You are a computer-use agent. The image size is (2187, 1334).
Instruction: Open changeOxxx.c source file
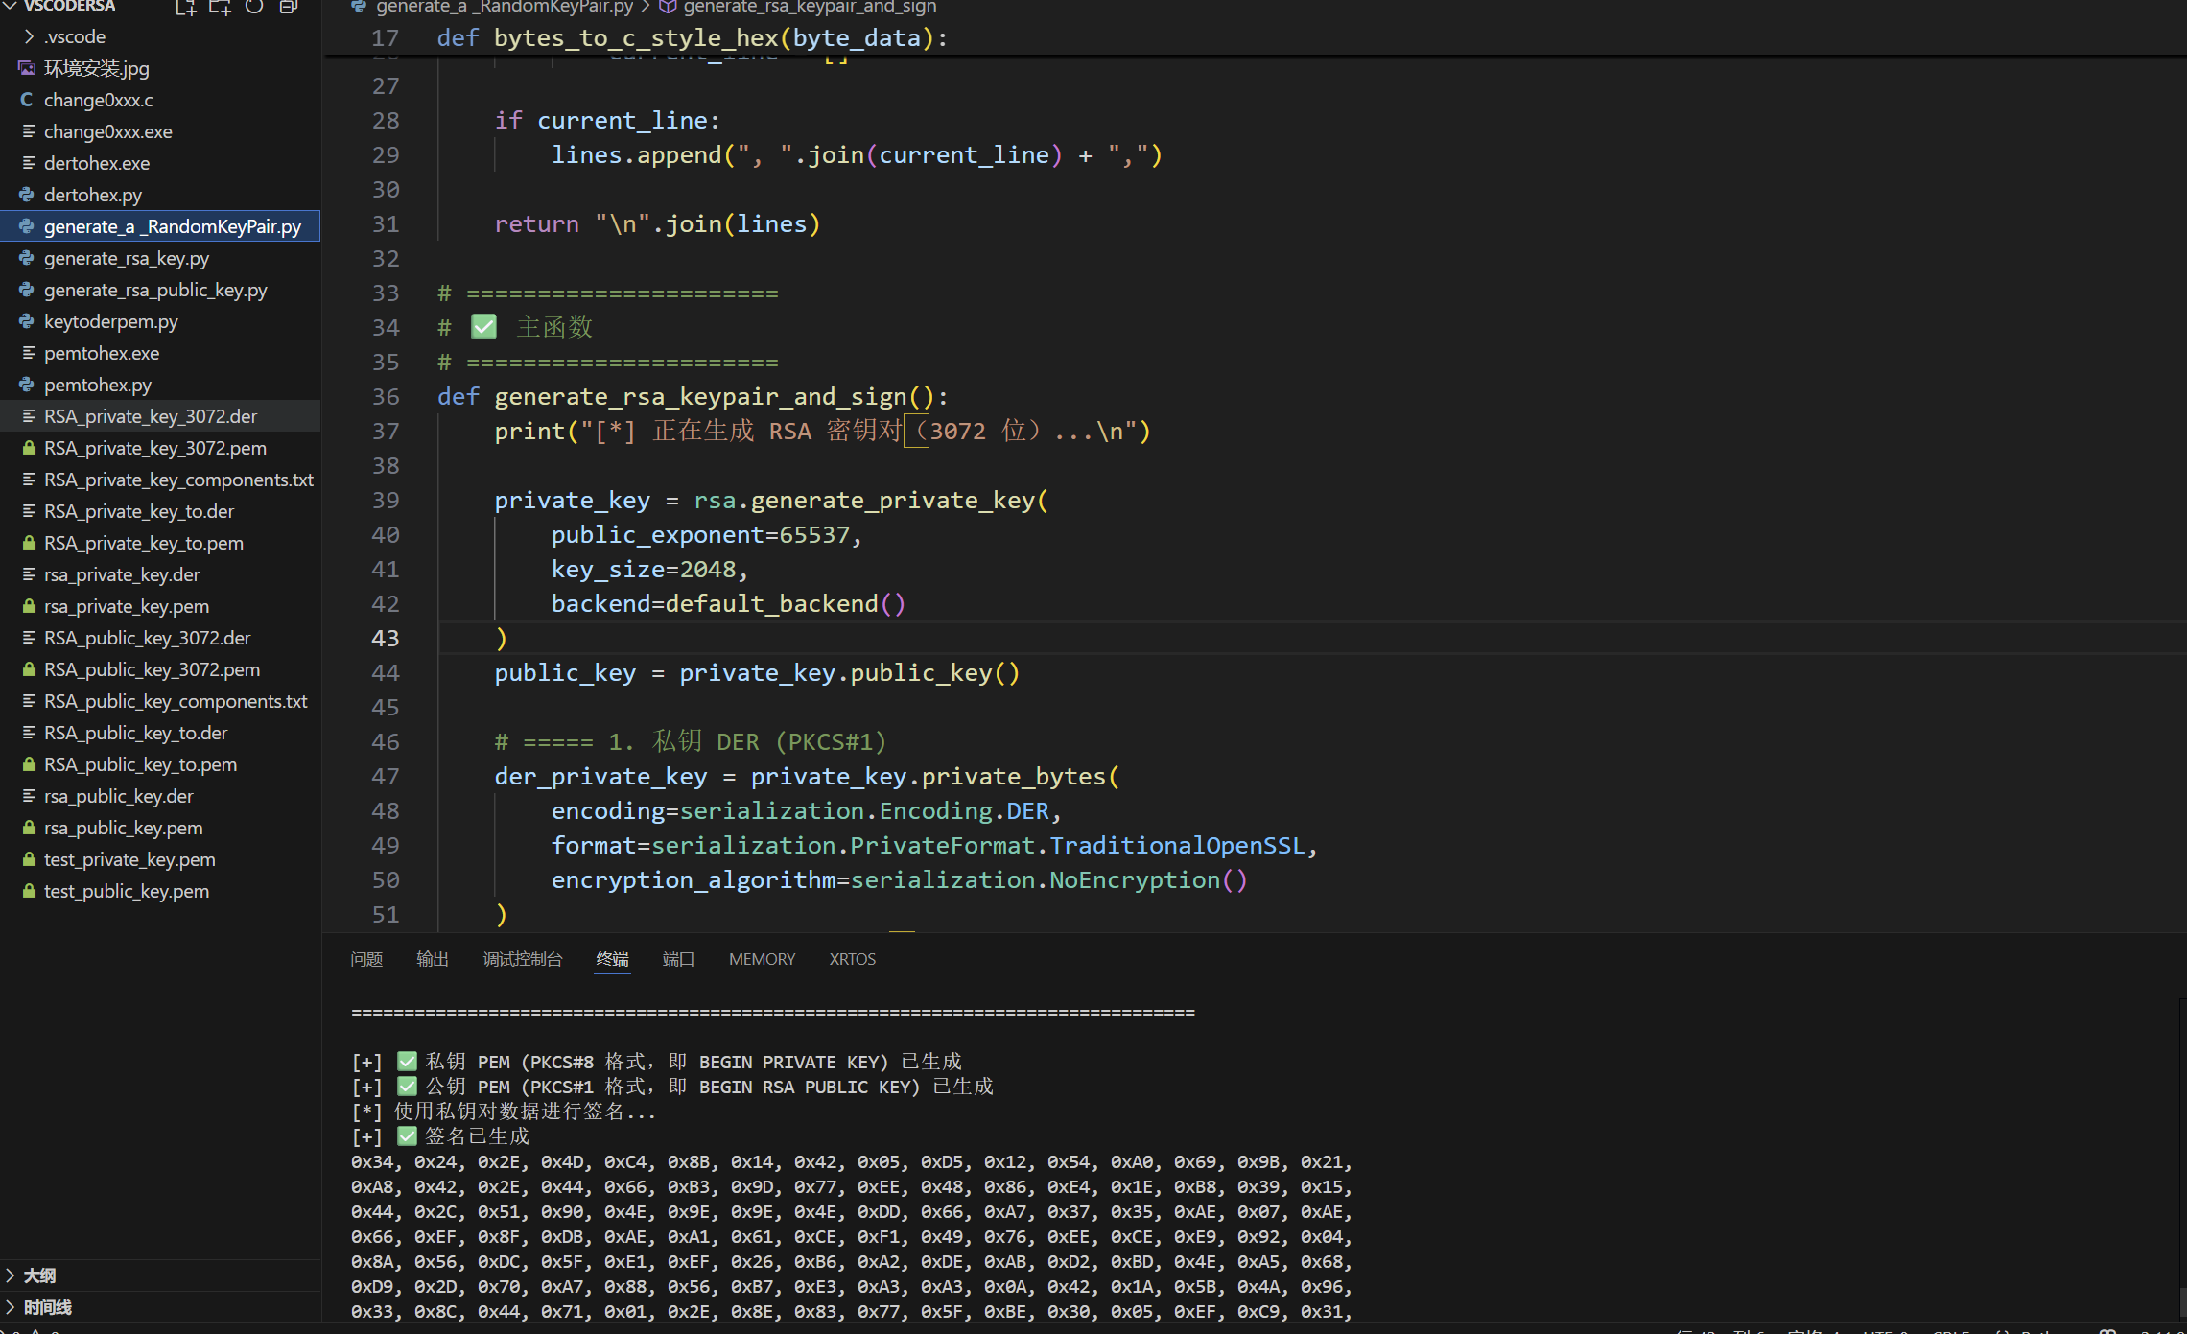tap(98, 100)
